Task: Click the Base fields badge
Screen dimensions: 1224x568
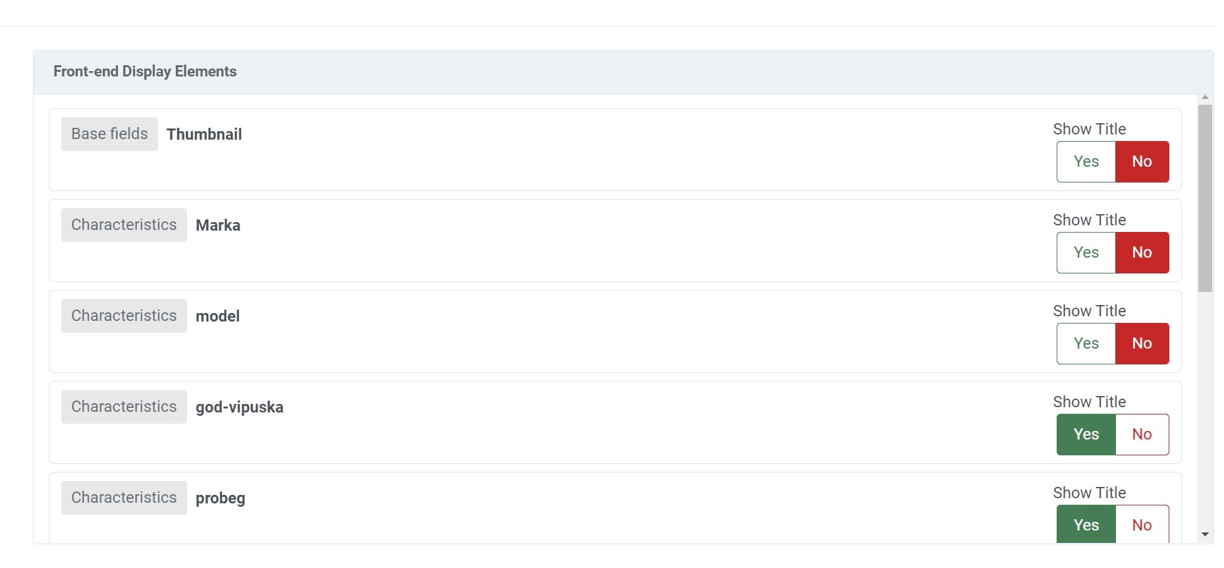Action: click(109, 134)
